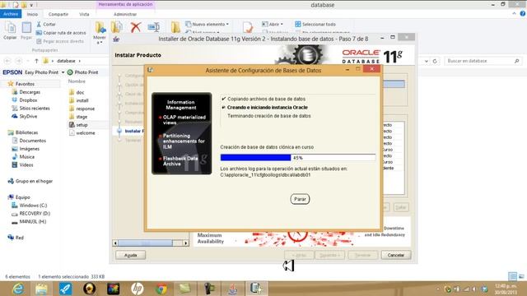Click the installer's horizontal scrollbar thumb

tap(145, 243)
